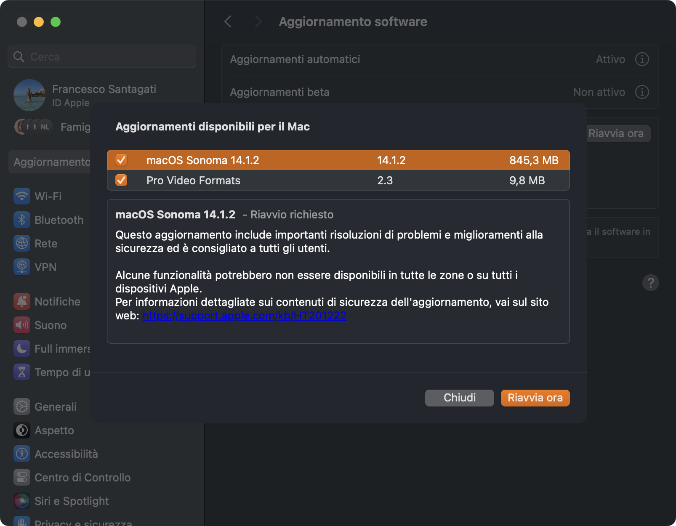Screen dimensions: 676x526
Task: Open info for Aggiornamenti automatici
Action: (x=642, y=59)
